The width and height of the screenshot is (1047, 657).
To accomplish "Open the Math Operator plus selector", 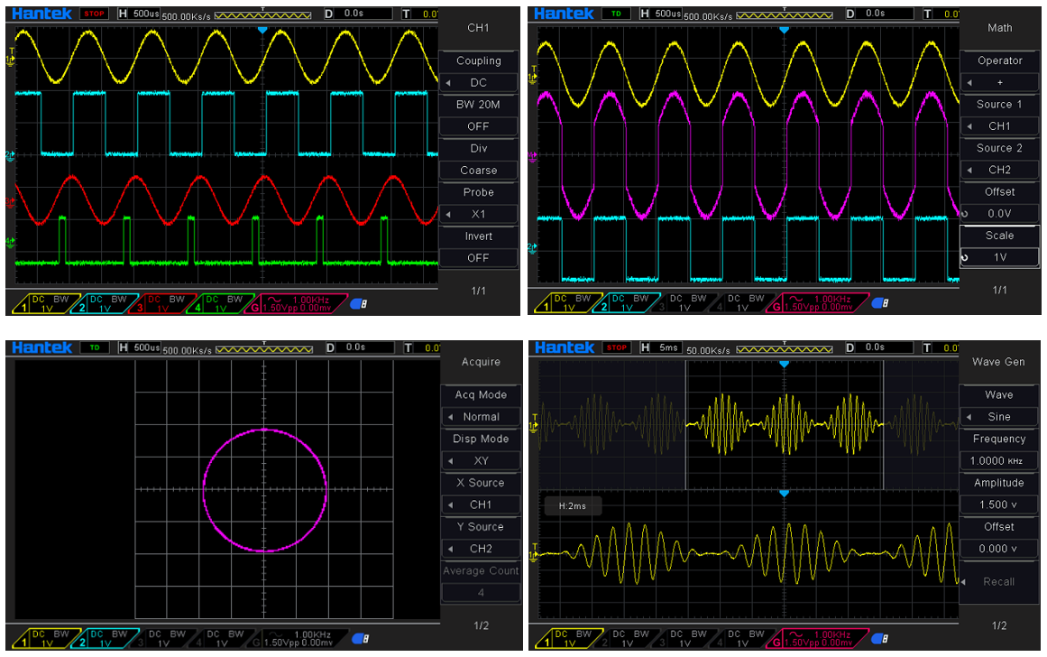I will click(x=999, y=83).
